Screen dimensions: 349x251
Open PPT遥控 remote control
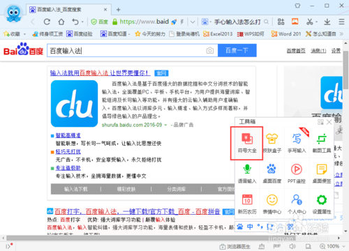coord(297,174)
